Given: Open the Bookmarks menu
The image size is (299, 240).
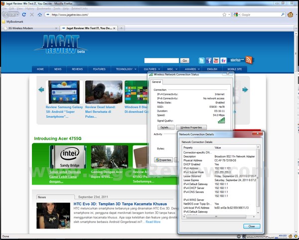Looking at the screenshot, I should pyautogui.click(x=43, y=8).
